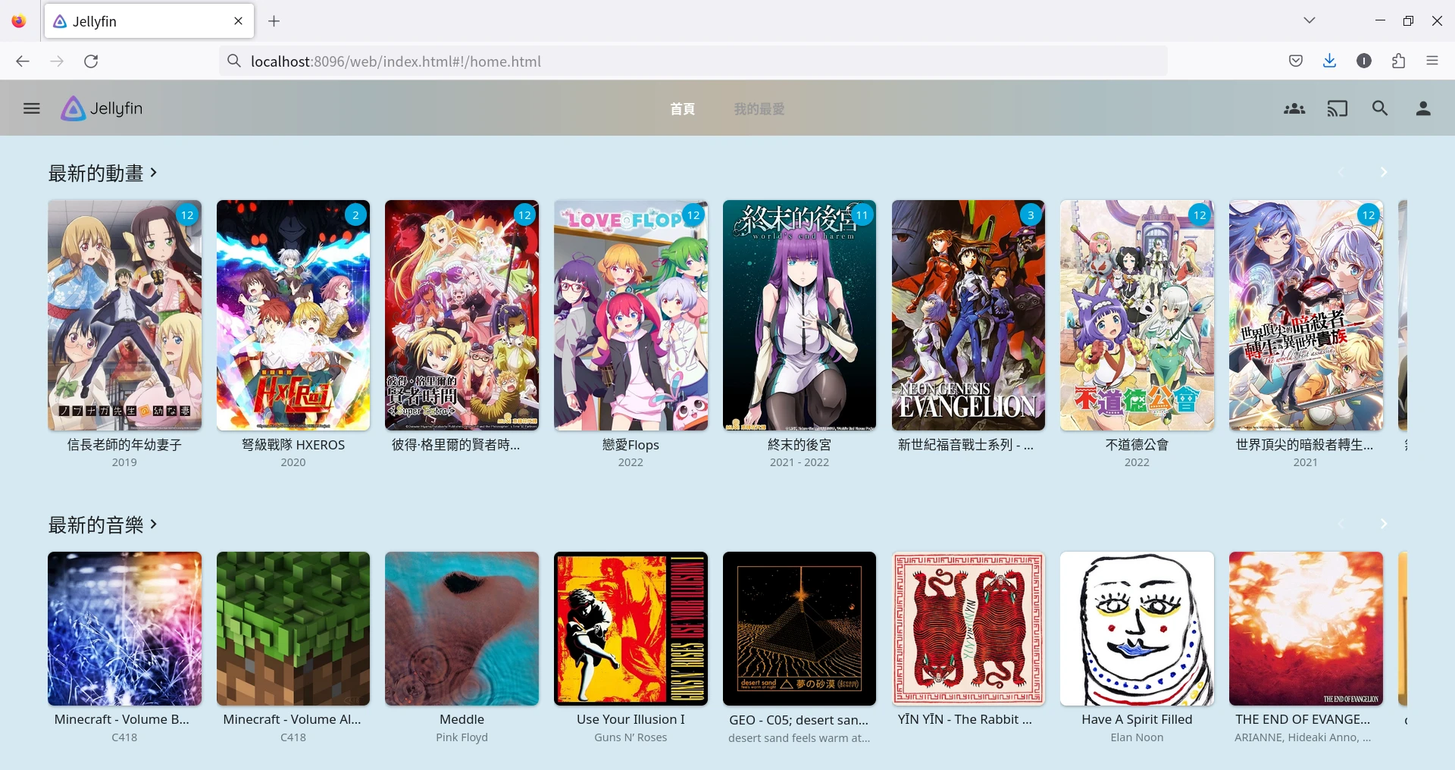Open the Firefox application menu
The height and width of the screenshot is (770, 1455).
click(1432, 61)
